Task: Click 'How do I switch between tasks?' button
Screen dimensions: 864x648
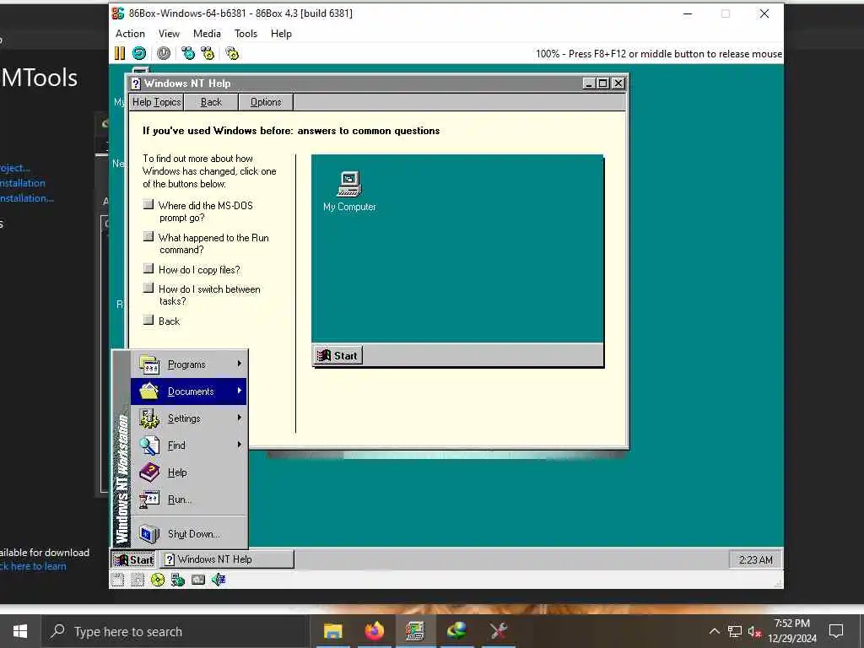Action: click(148, 288)
